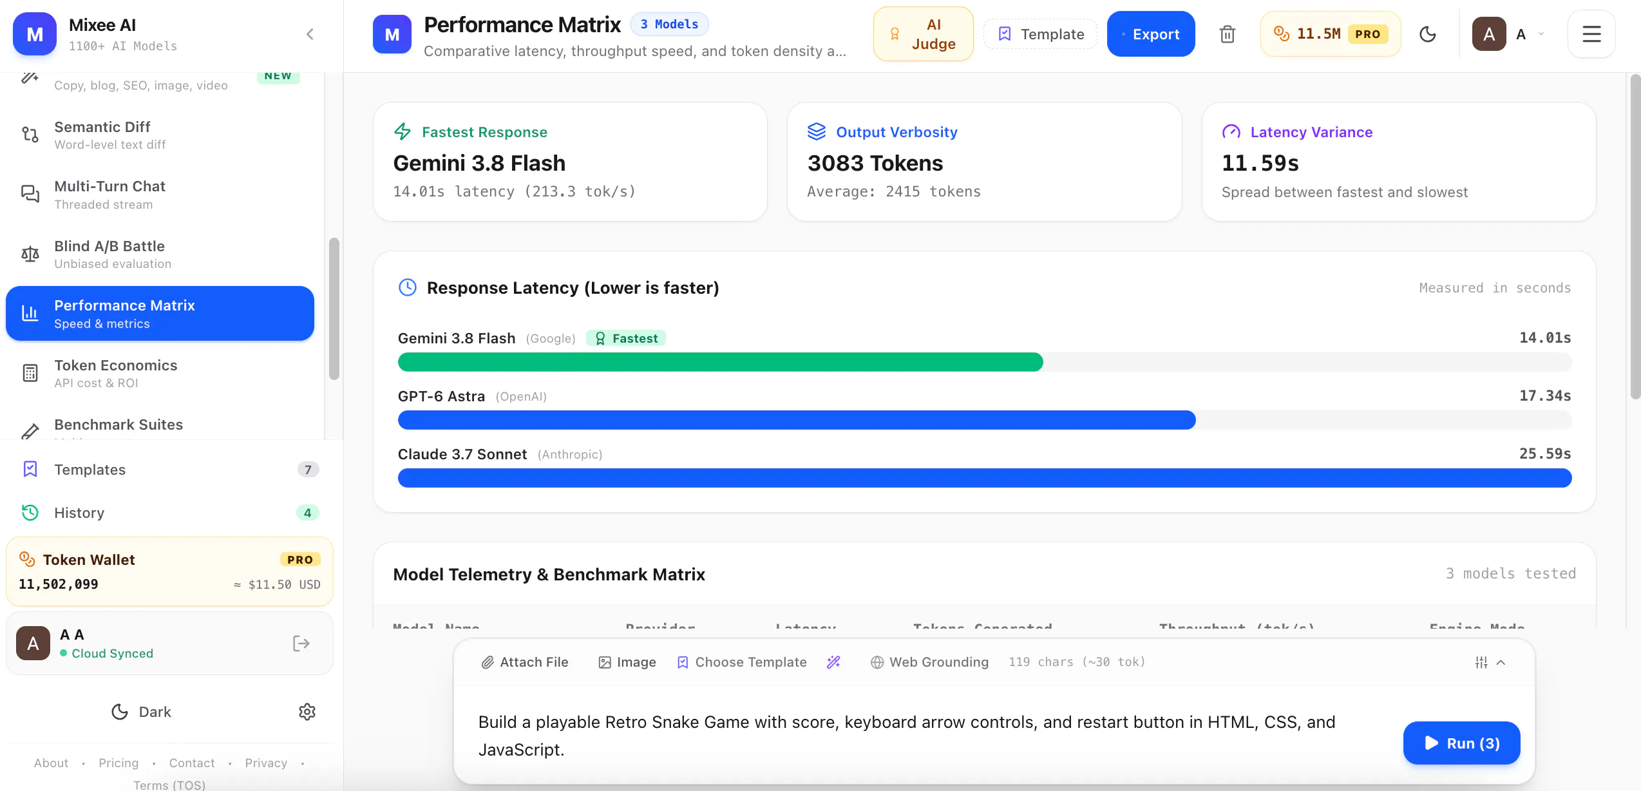Open Multi-Turn Chat
The image size is (1641, 791).
160,194
